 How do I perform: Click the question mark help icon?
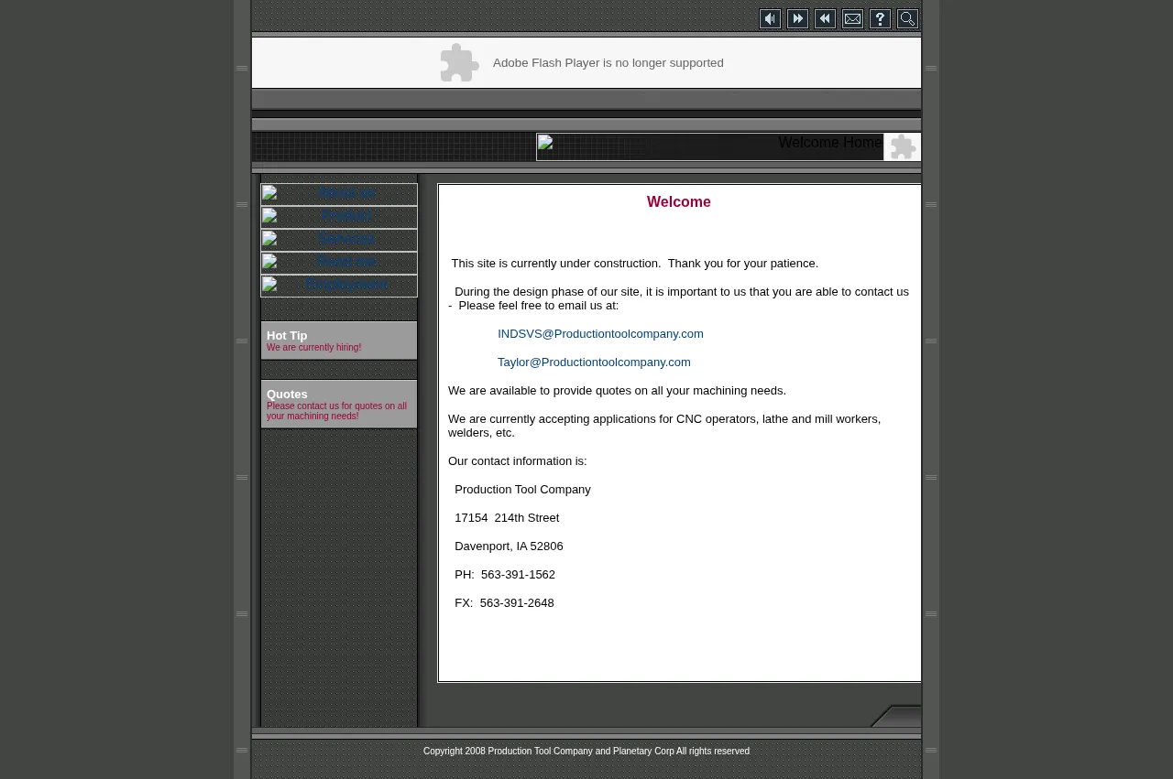[x=880, y=19]
